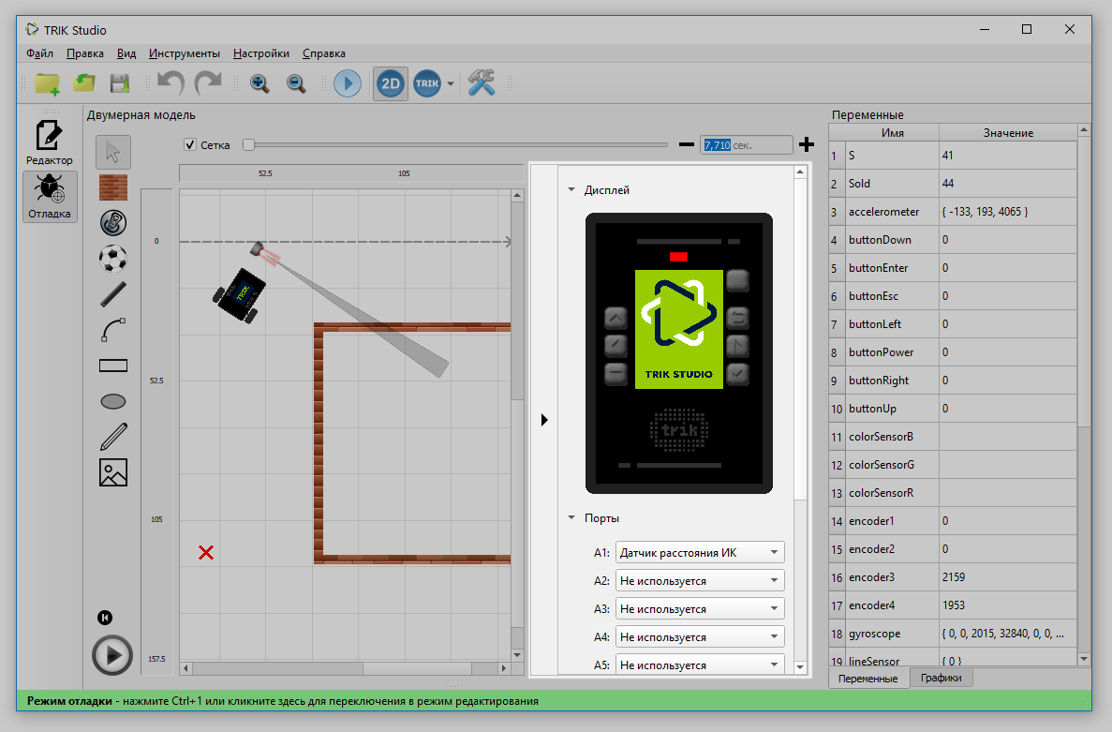The width and height of the screenshot is (1112, 732).
Task: Switch to Редактор mode
Action: pos(50,142)
